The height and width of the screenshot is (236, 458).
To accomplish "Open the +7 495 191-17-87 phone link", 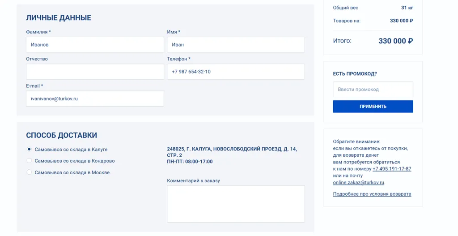I will click(x=392, y=169).
